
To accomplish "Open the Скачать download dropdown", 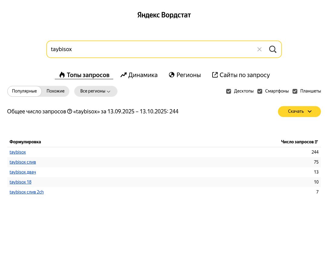I will point(299,112).
